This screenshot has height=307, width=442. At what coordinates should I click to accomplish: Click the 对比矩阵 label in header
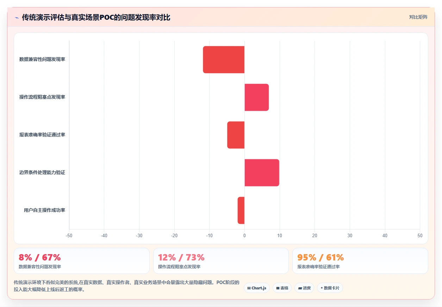click(418, 17)
